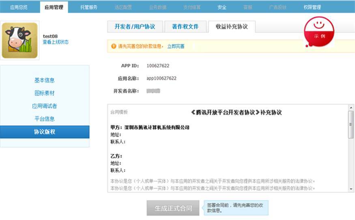Click the contract scrollbar up arrow
The image size is (355, 220).
[x=351, y=108]
